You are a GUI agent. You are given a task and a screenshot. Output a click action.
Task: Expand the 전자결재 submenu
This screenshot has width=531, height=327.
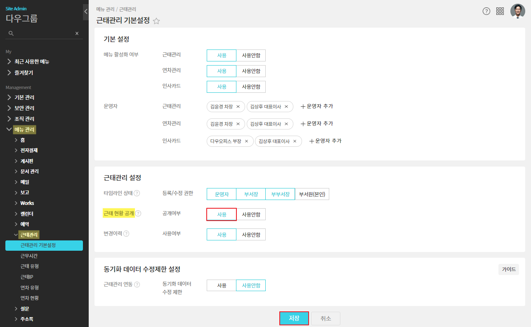pyautogui.click(x=29, y=151)
